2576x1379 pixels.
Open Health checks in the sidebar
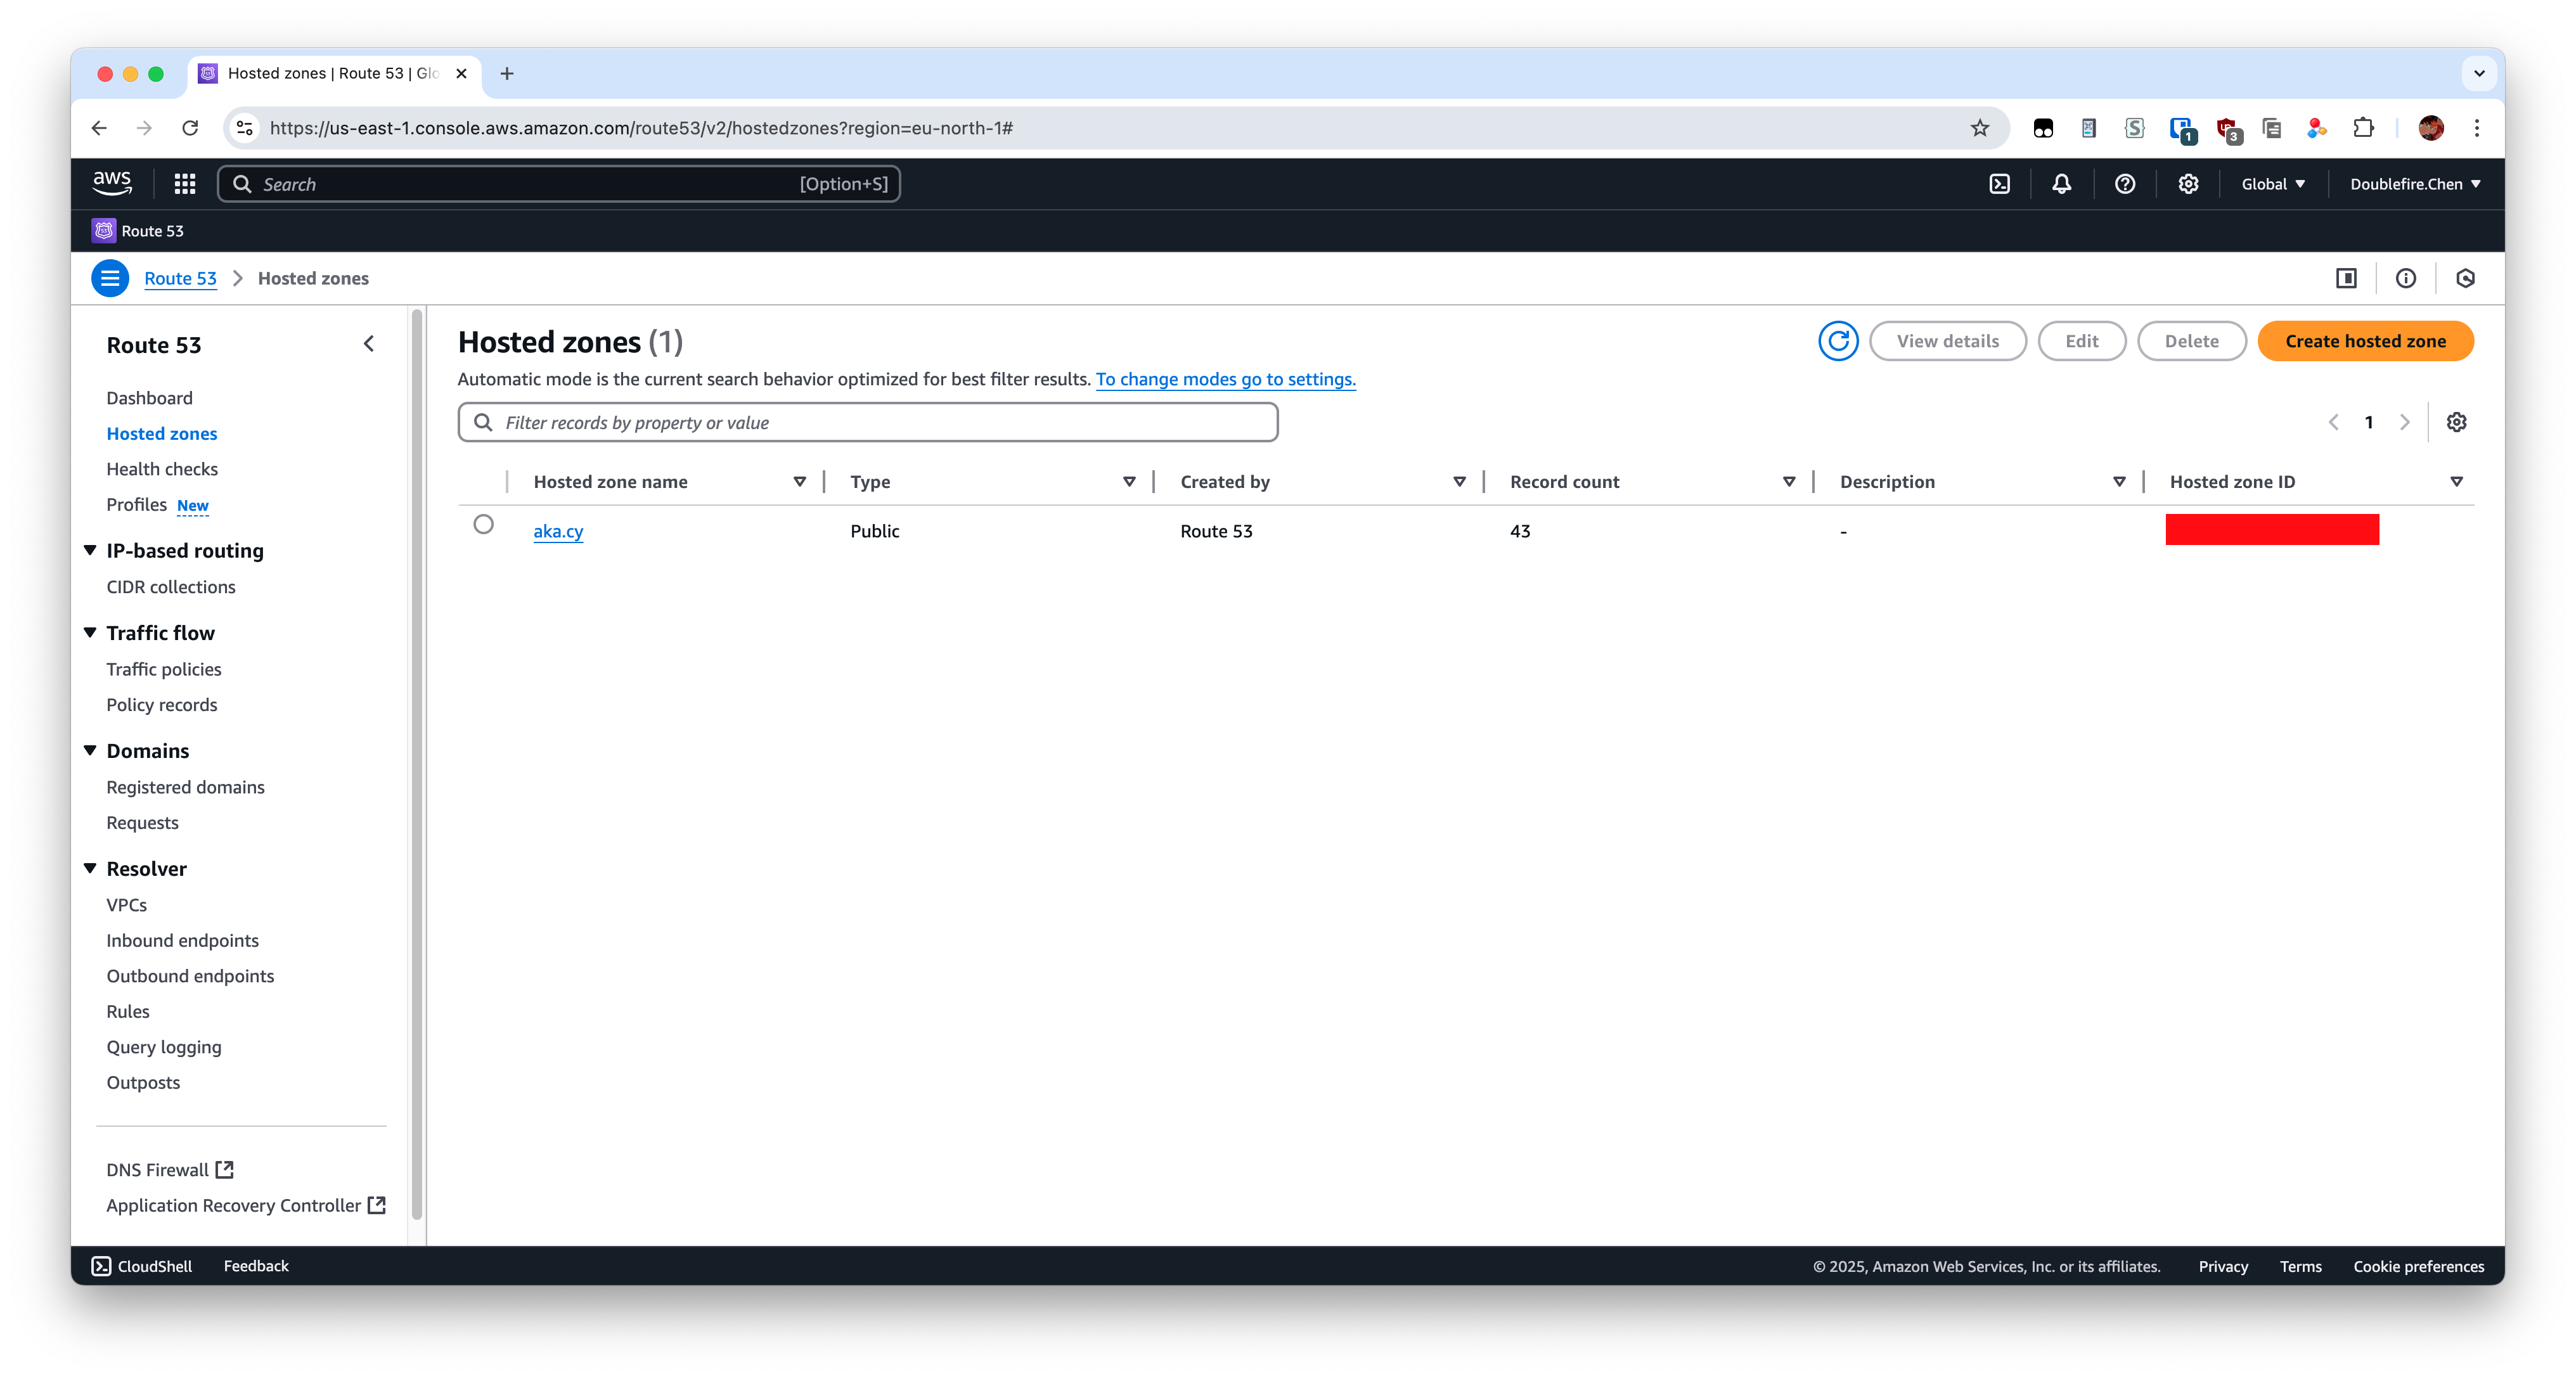(x=162, y=469)
